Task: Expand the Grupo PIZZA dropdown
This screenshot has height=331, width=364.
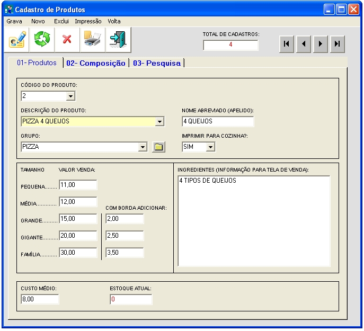Action: click(142, 147)
